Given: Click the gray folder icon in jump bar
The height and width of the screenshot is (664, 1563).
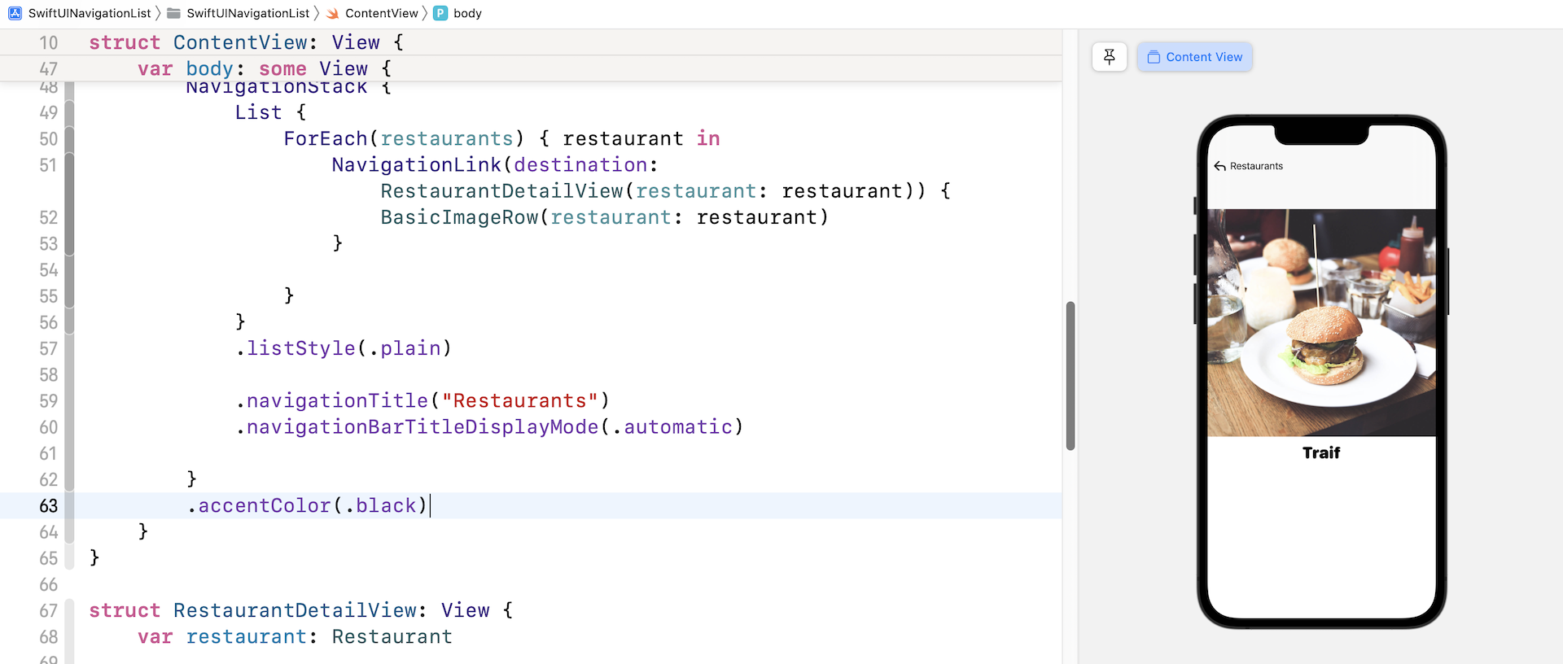Looking at the screenshot, I should [x=173, y=13].
